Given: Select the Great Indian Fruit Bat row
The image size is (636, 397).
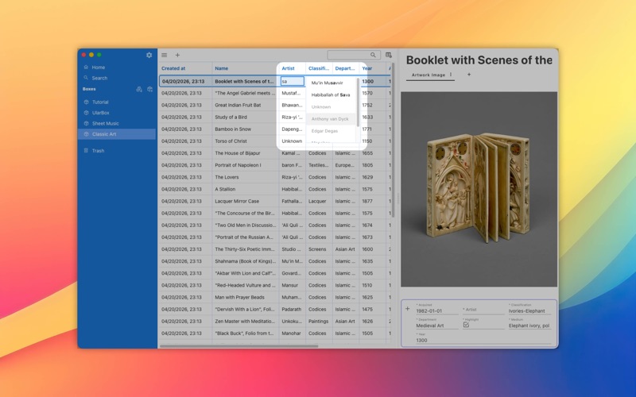Looking at the screenshot, I should [x=274, y=105].
